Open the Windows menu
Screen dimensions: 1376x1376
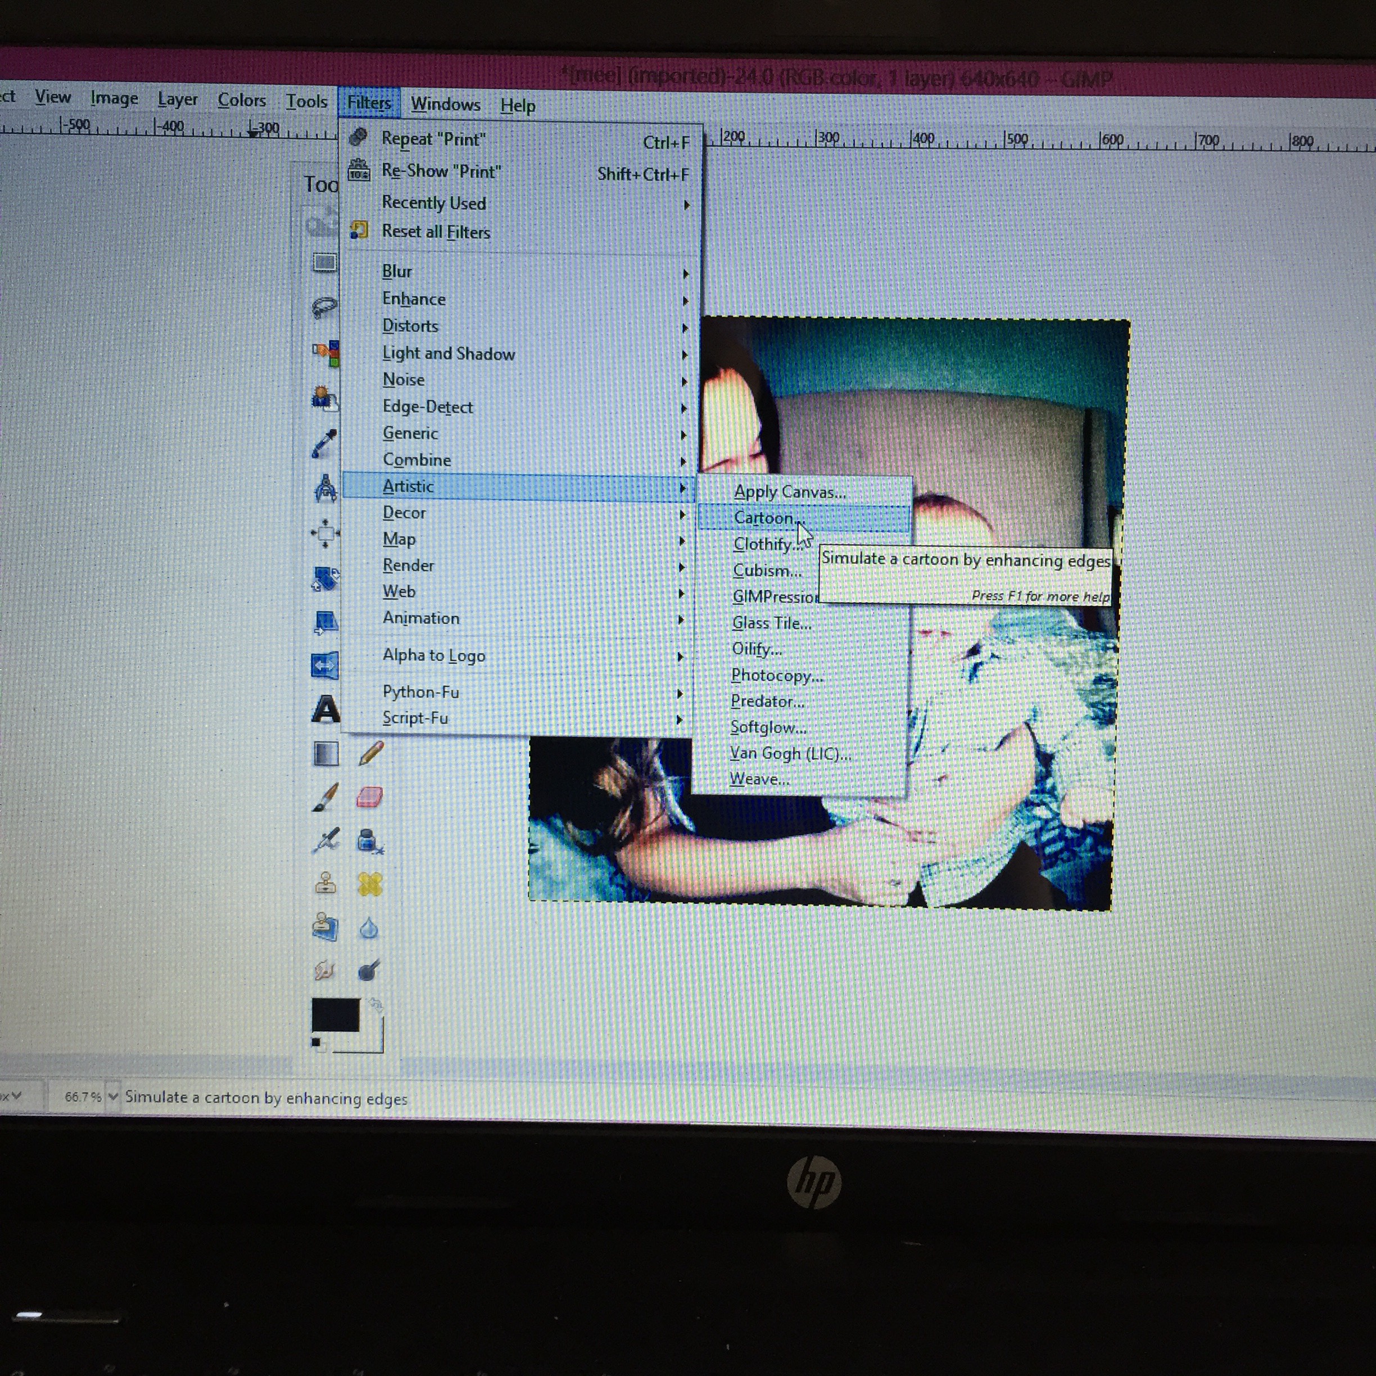pos(446,104)
